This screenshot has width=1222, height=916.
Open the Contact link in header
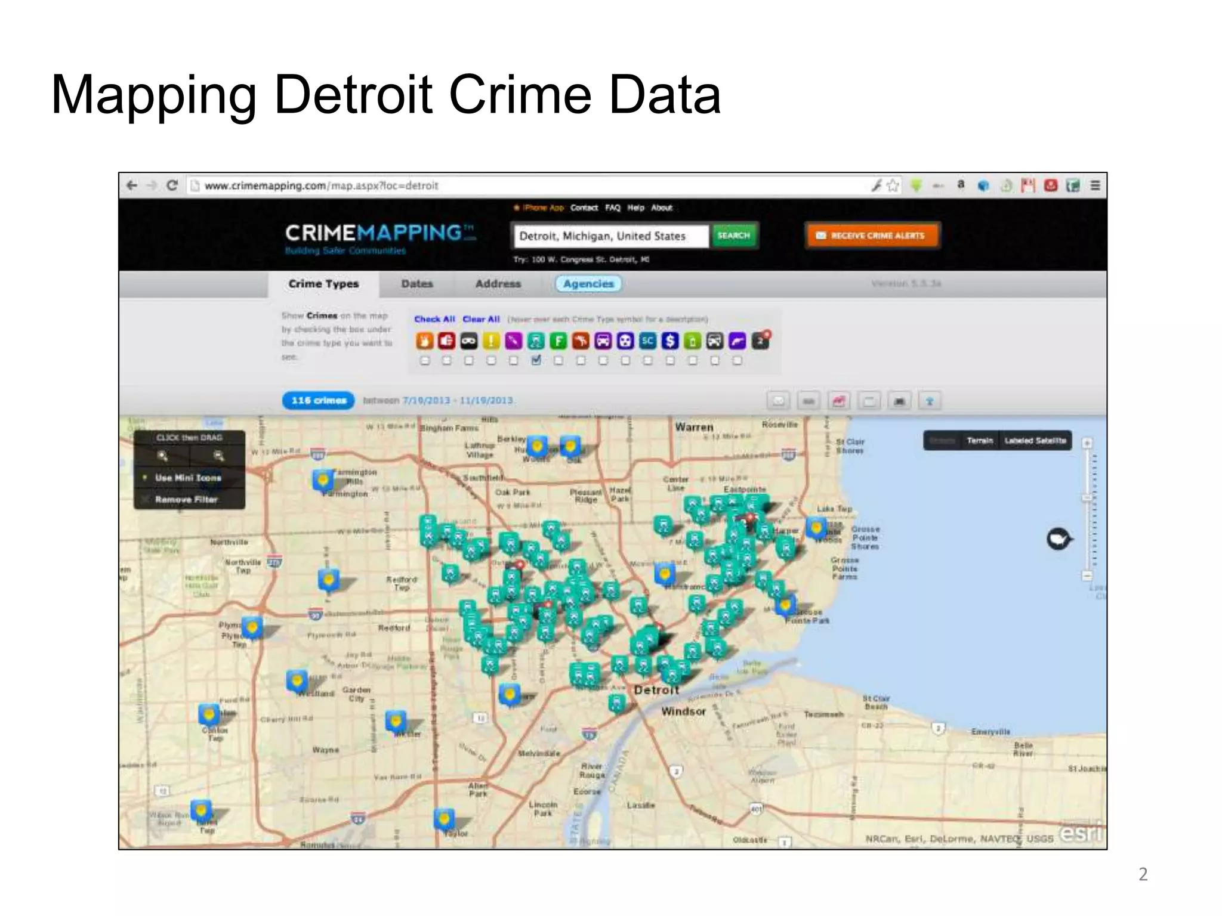point(584,208)
